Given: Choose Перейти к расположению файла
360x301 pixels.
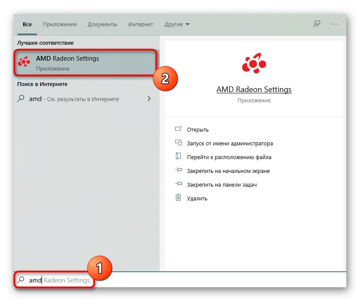Looking at the screenshot, I should (229, 157).
